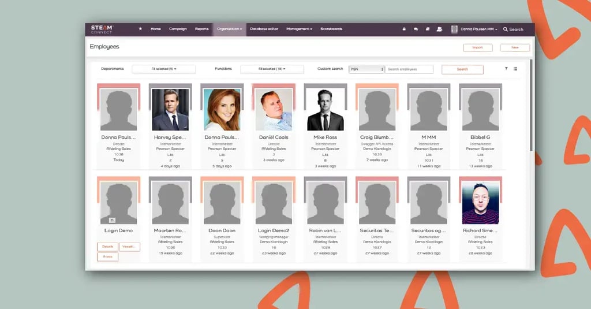
Task: Click the 'Craig Blumb...' name
Action: tap(377, 137)
